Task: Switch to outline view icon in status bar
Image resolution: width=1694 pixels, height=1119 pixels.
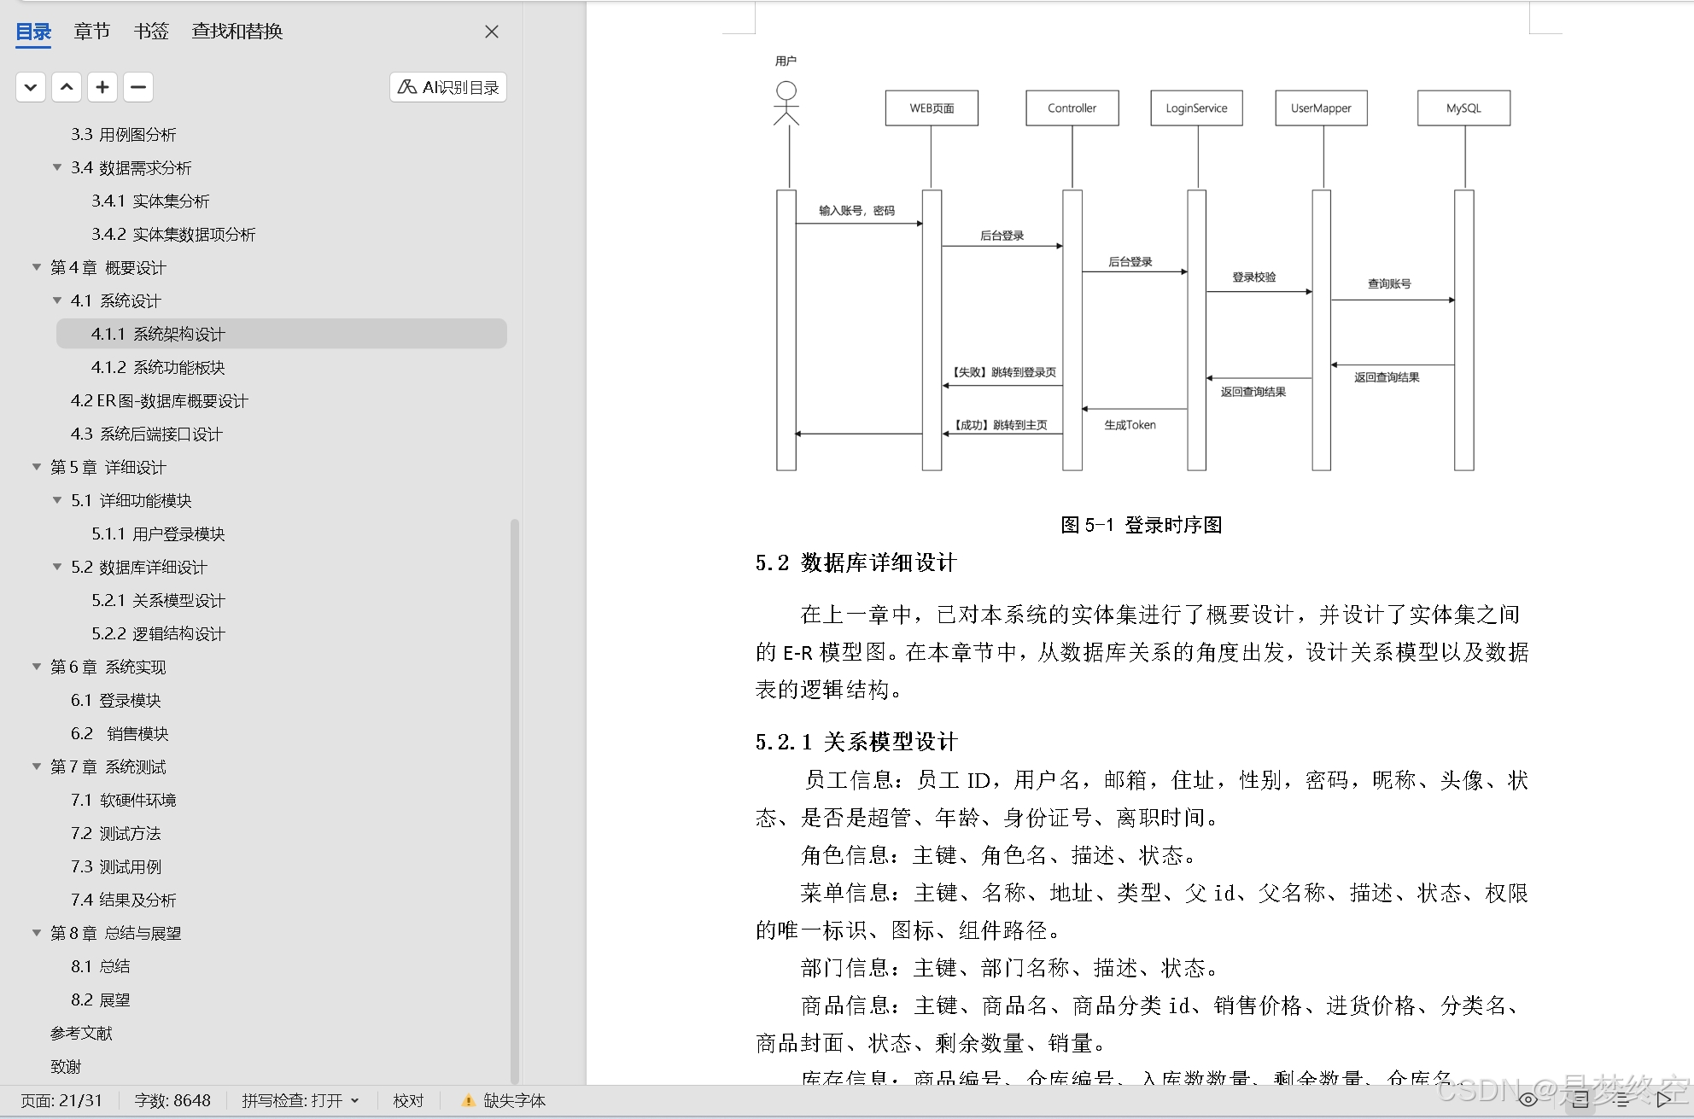Action: tap(1621, 1099)
